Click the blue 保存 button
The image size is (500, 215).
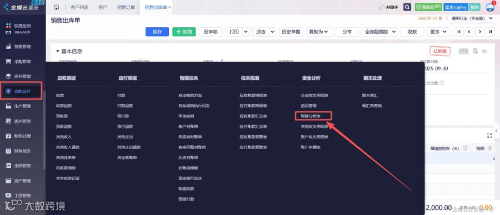point(157,32)
